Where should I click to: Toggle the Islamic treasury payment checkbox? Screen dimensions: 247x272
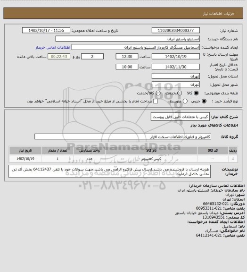point(156,101)
